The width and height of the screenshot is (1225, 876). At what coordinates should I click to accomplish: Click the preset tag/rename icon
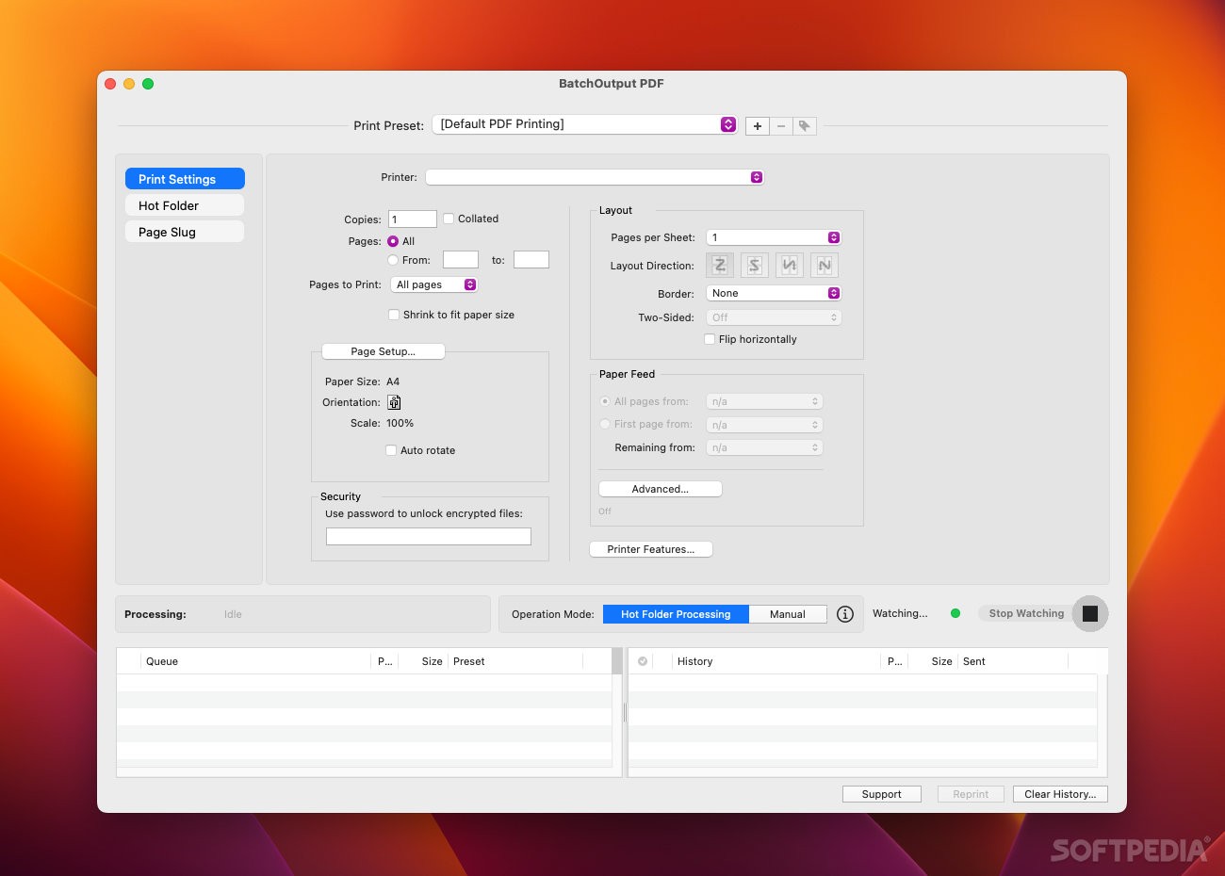[x=805, y=126]
